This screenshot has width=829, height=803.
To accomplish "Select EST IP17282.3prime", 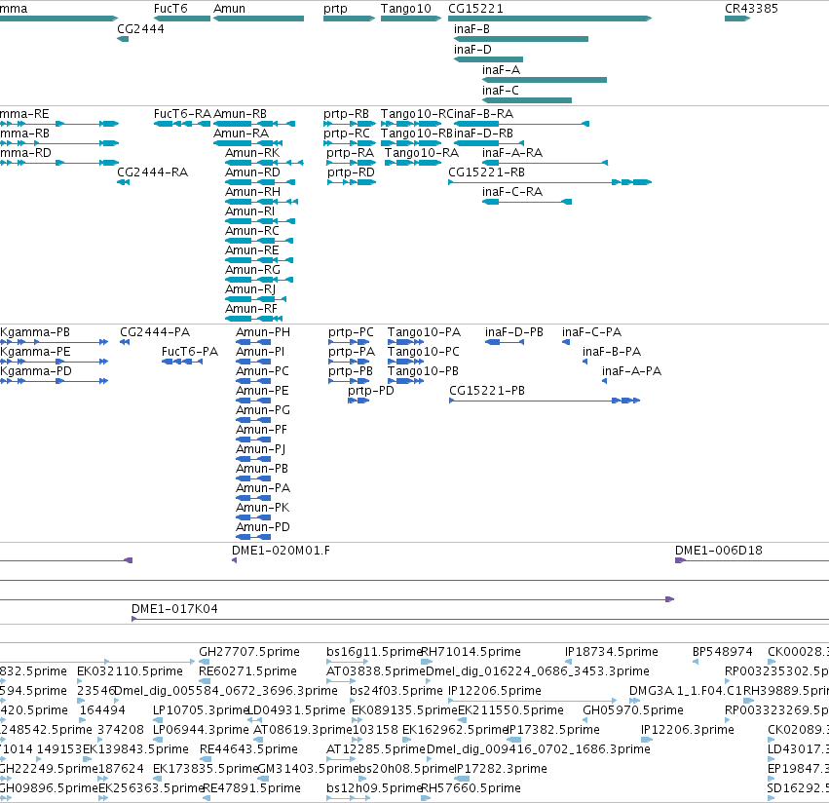I will tap(462, 778).
